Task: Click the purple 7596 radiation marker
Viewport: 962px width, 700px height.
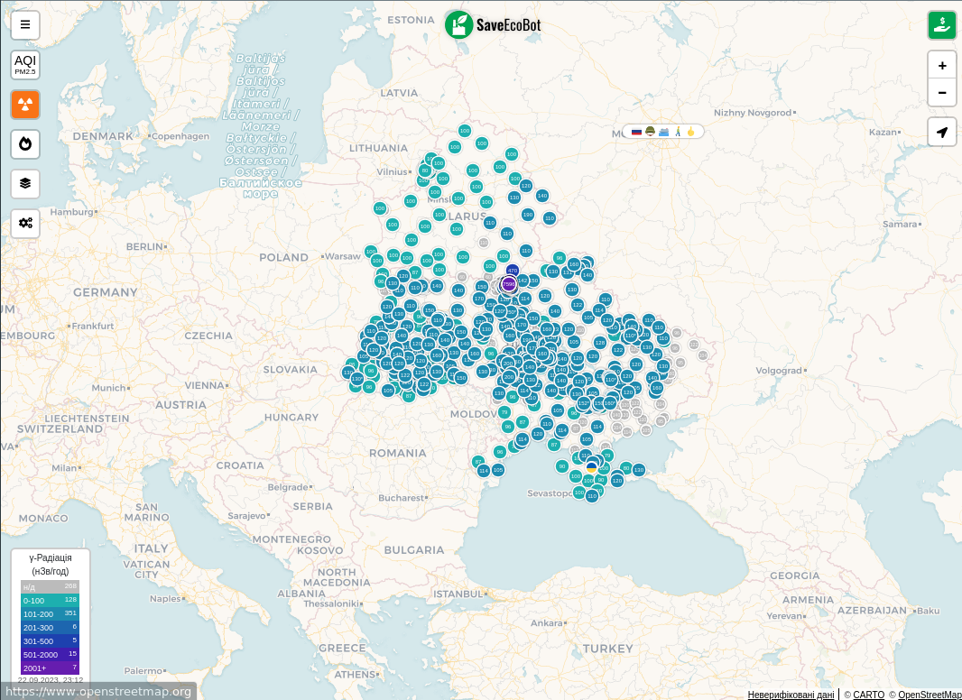Action: click(509, 285)
